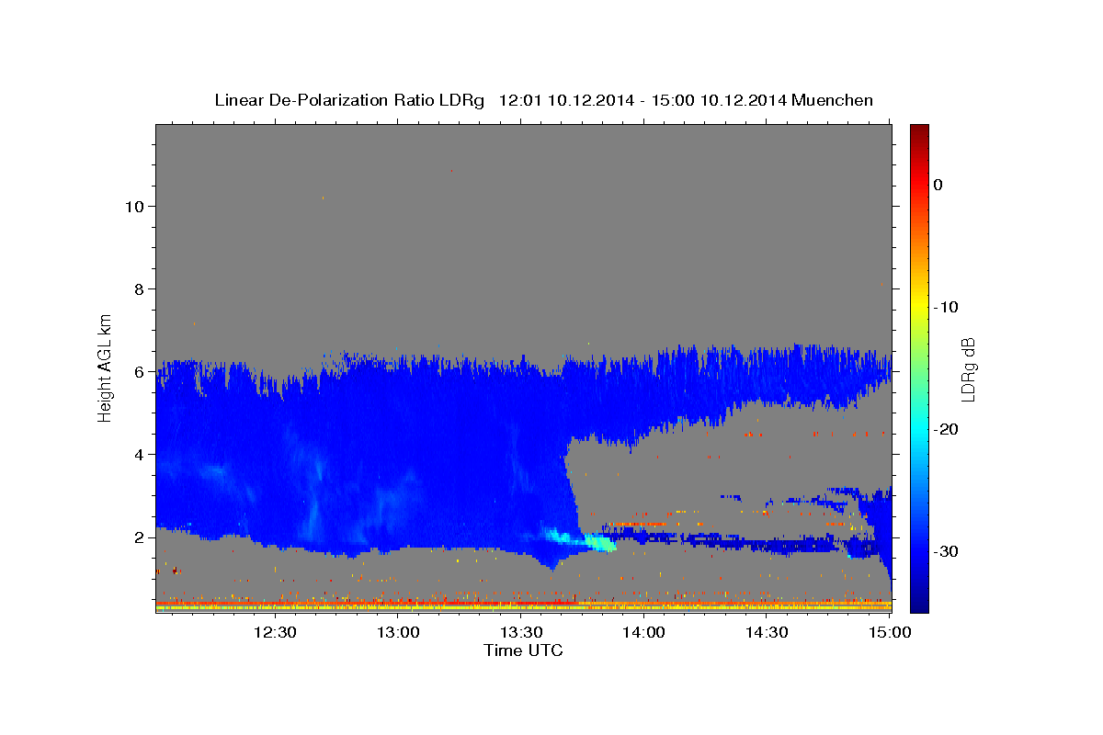Select the height label 2
This screenshot has width=1103, height=735.
pyautogui.click(x=139, y=537)
